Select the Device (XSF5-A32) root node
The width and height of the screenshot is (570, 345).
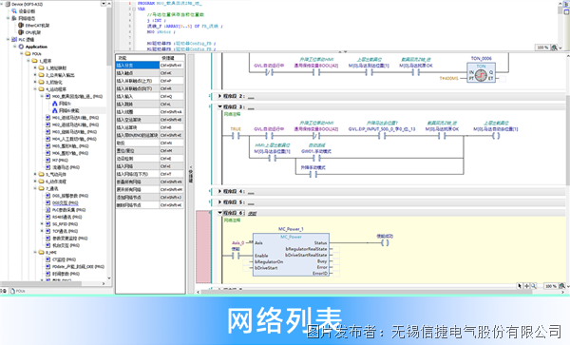[x=24, y=4]
